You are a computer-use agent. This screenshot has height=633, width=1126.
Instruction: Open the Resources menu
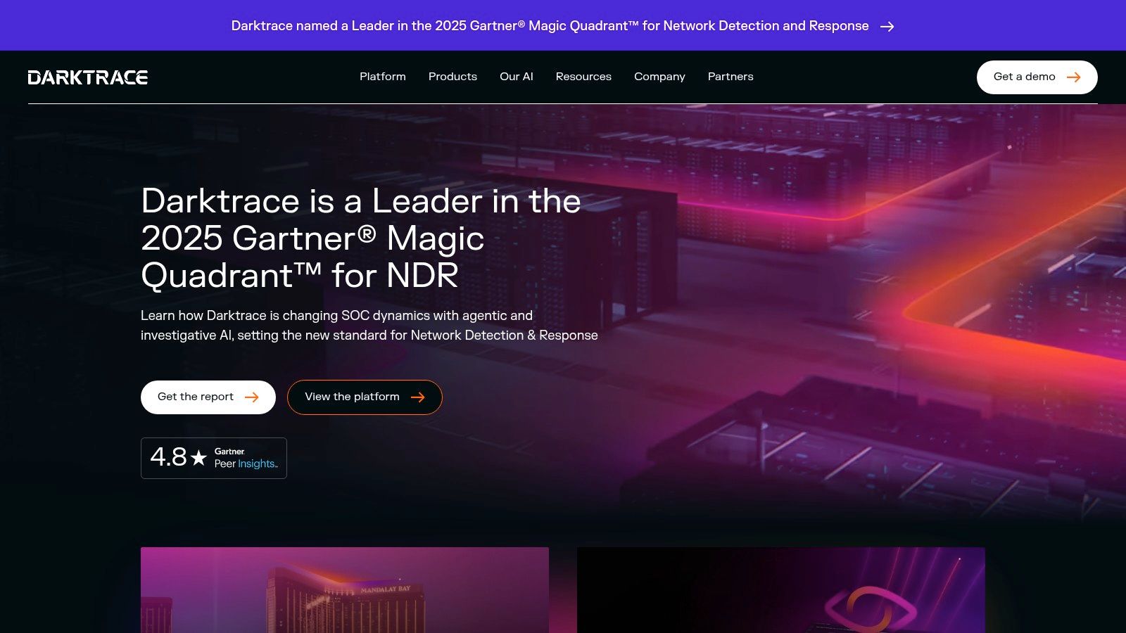coord(583,77)
